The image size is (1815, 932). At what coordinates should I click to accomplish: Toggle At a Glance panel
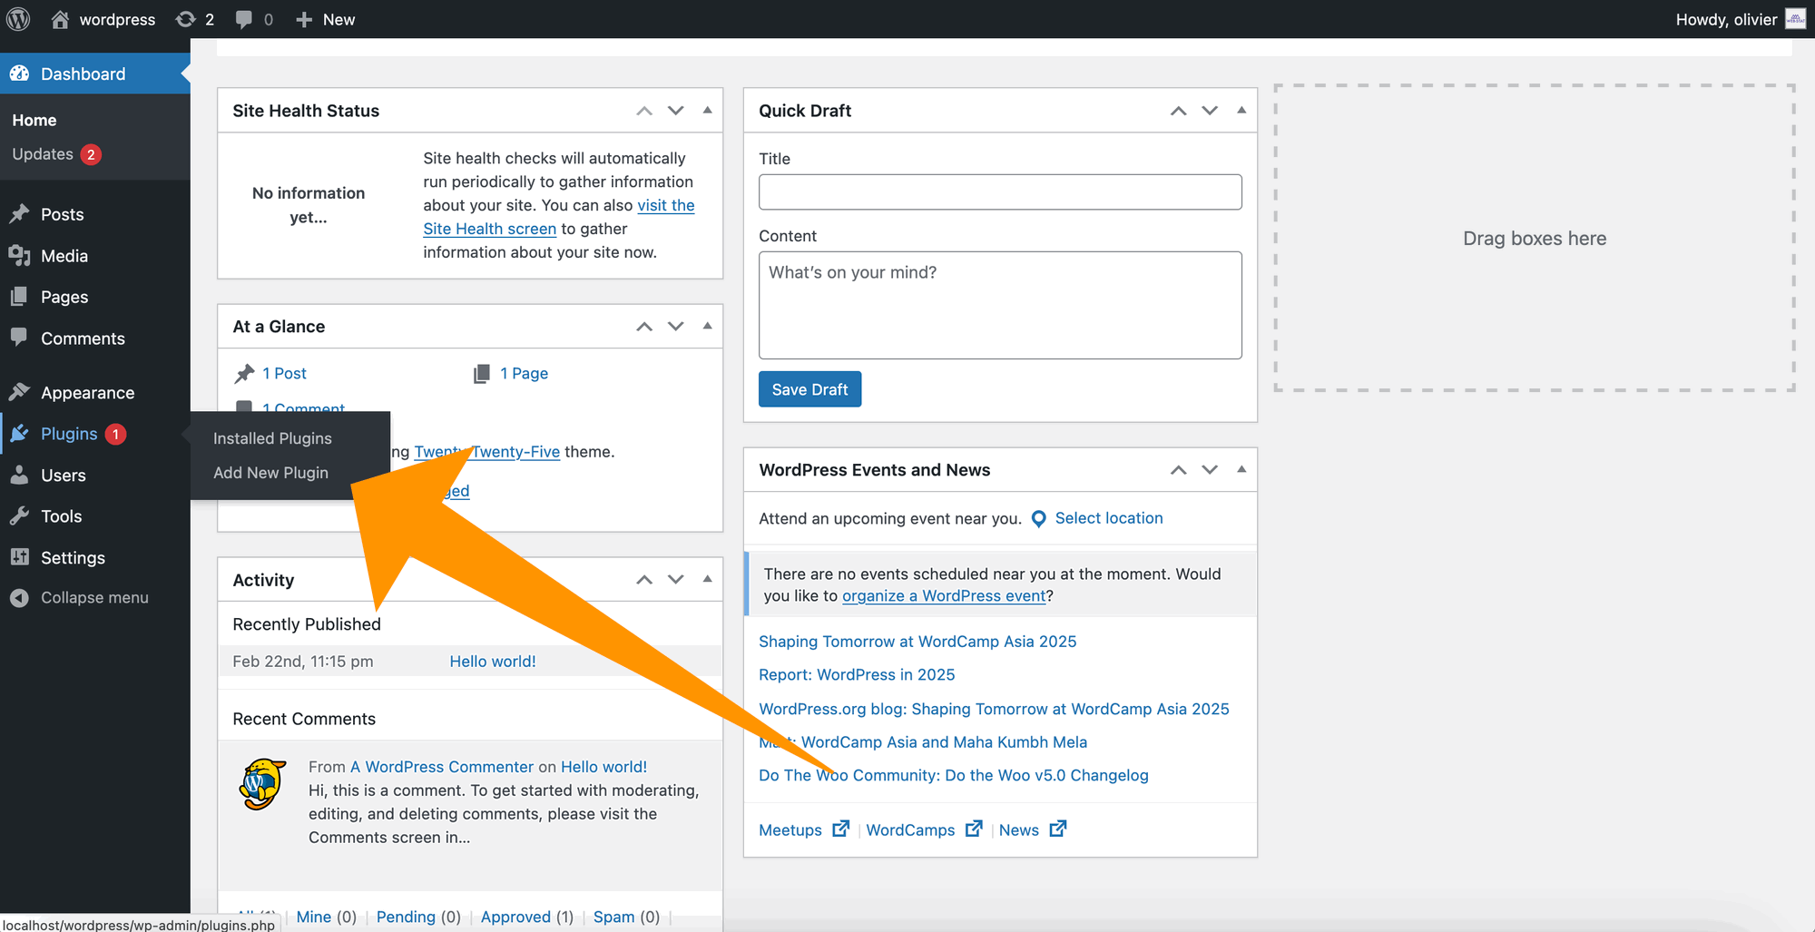[708, 327]
